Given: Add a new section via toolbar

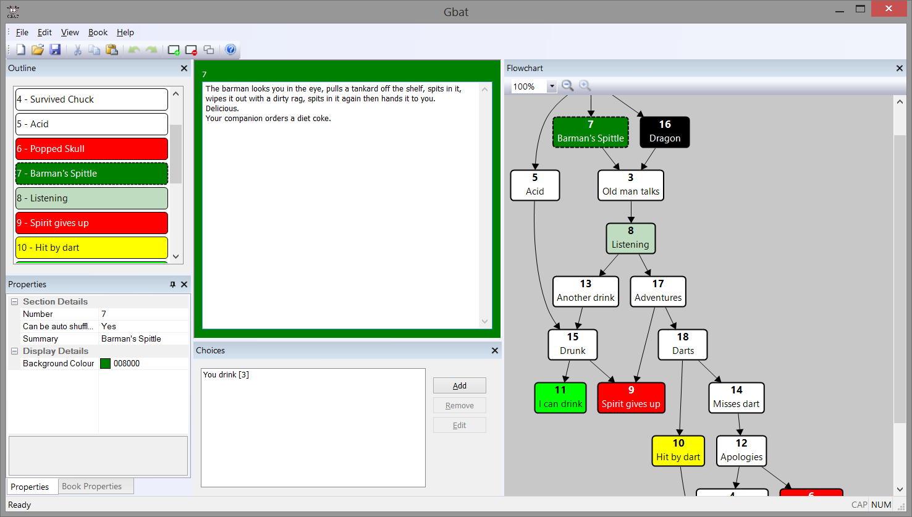Looking at the screenshot, I should (x=174, y=50).
